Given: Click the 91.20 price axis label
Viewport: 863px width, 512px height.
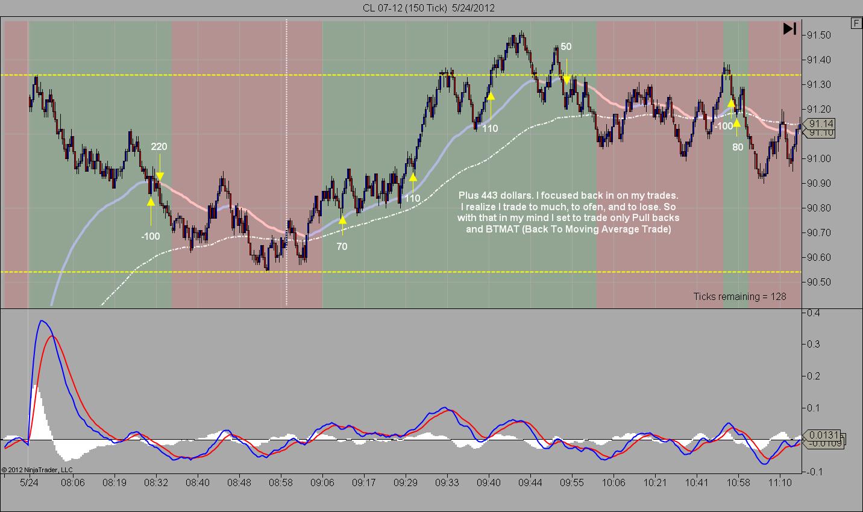Looking at the screenshot, I should pyautogui.click(x=819, y=109).
